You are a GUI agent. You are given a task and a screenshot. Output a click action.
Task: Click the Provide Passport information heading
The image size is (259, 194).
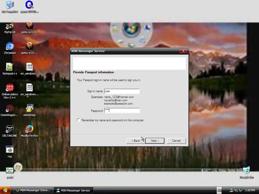(94, 72)
